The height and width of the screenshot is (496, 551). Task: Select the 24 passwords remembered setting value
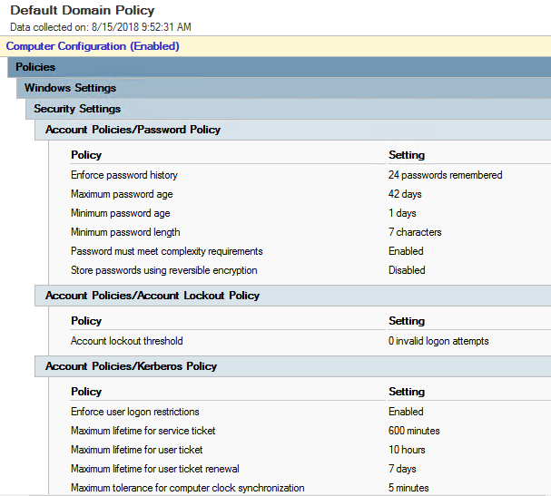pos(445,175)
